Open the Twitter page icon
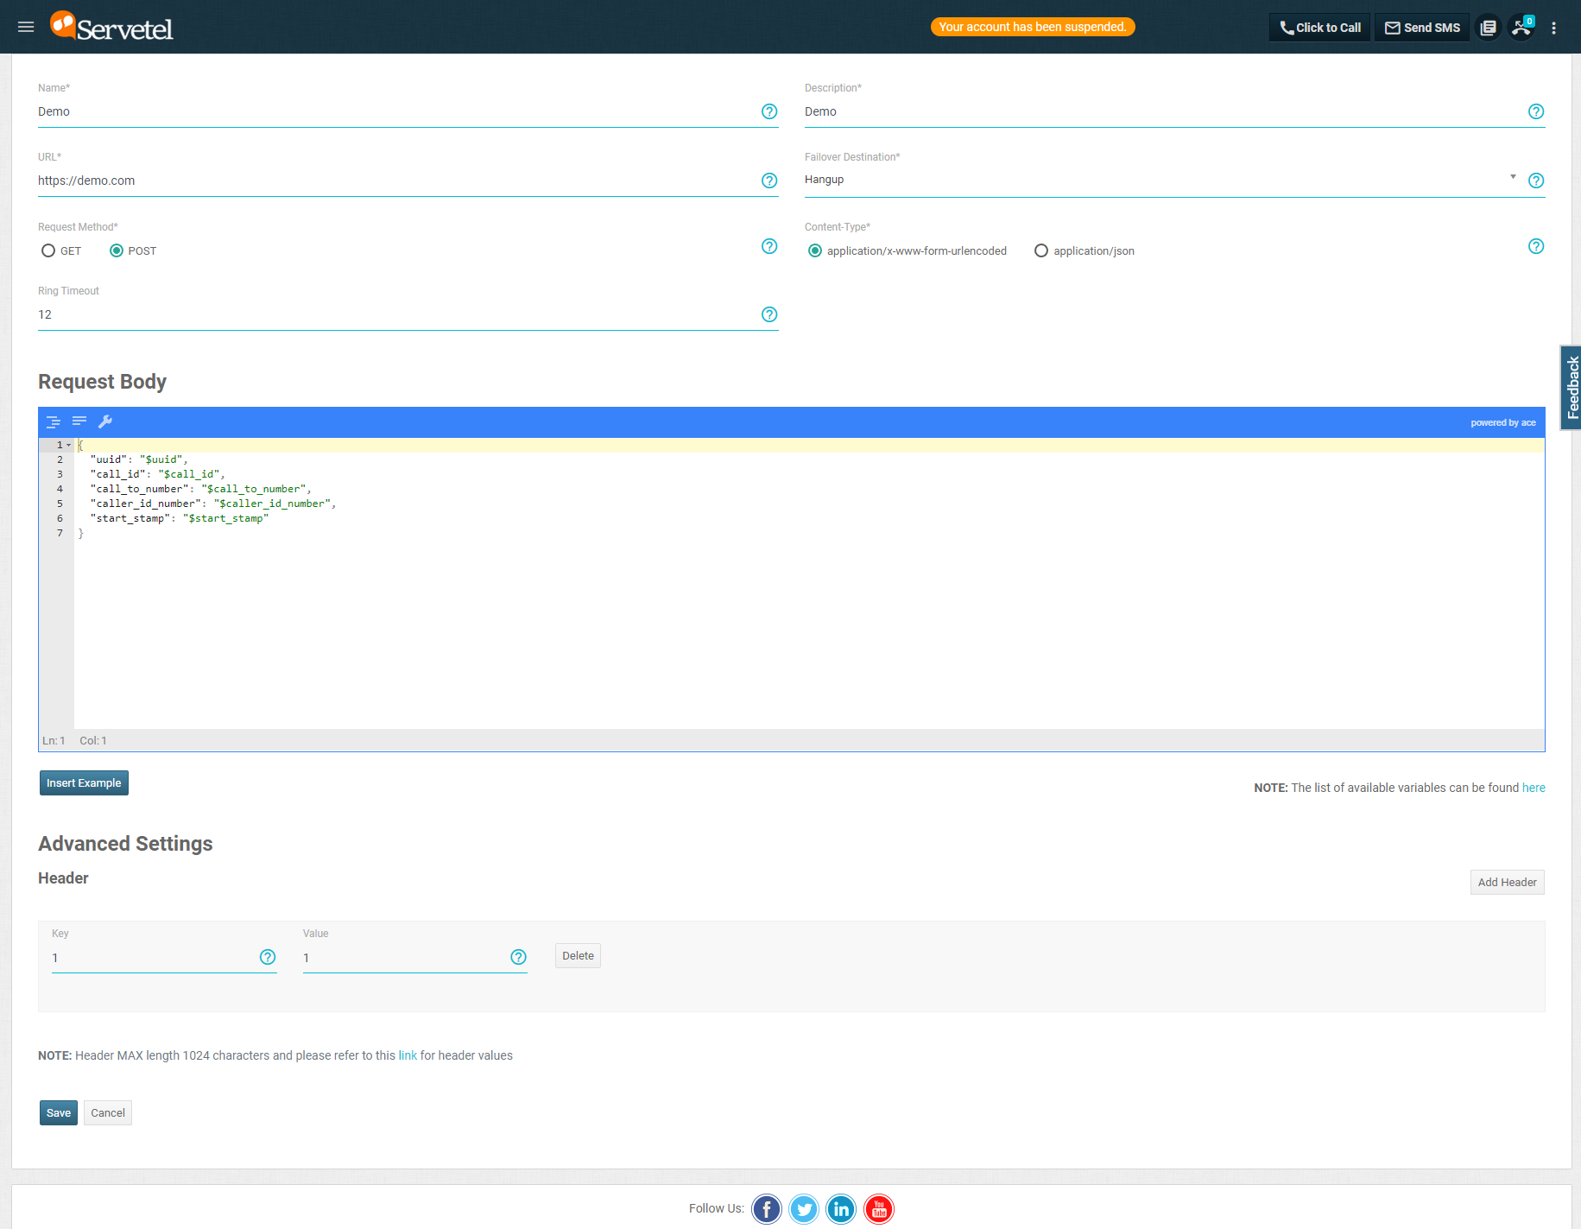Image resolution: width=1581 pixels, height=1229 pixels. tap(804, 1209)
